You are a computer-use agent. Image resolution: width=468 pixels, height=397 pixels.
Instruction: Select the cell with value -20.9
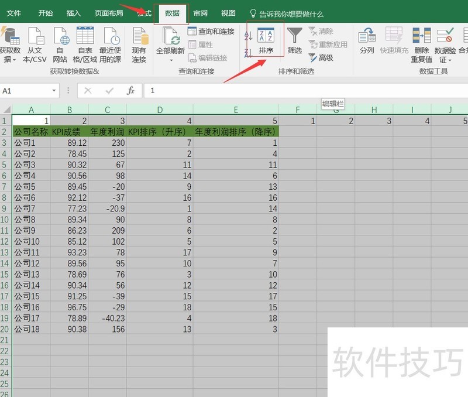coord(108,208)
